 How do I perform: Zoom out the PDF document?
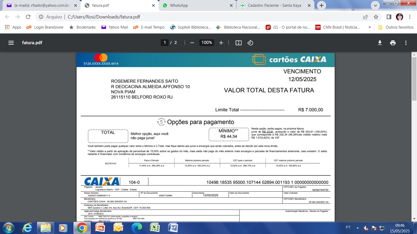(192, 43)
